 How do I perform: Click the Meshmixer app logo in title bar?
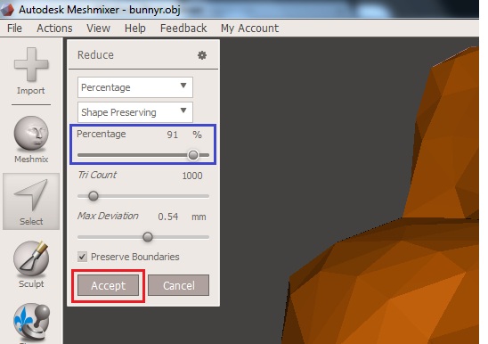tap(7, 9)
